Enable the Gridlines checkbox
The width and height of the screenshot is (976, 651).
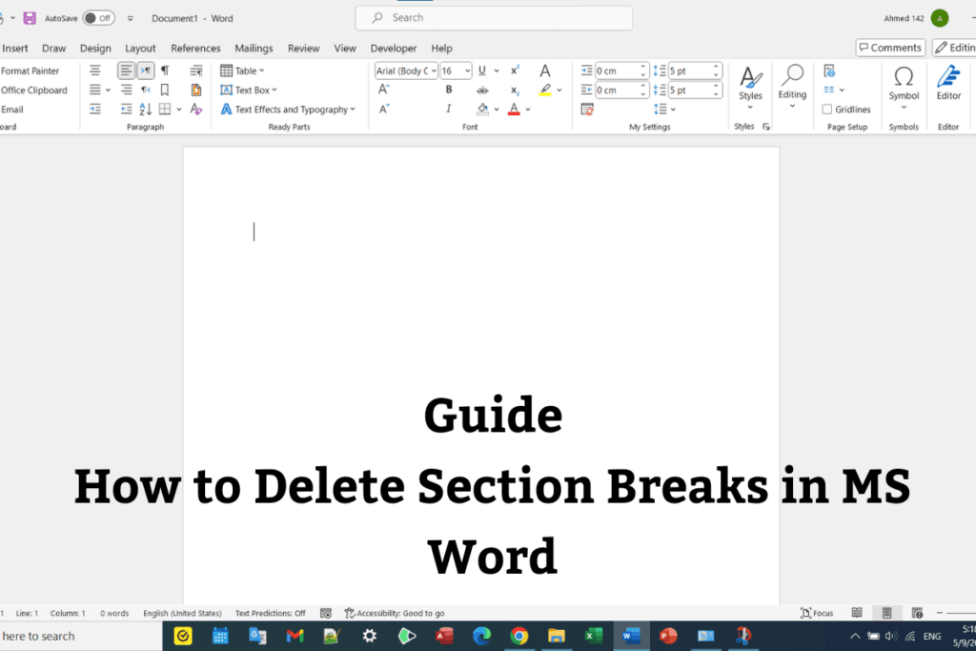825,109
